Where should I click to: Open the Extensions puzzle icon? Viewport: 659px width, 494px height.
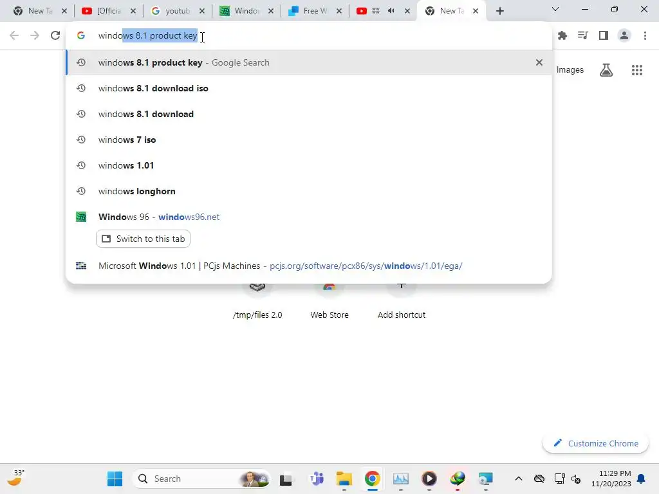pyautogui.click(x=562, y=36)
